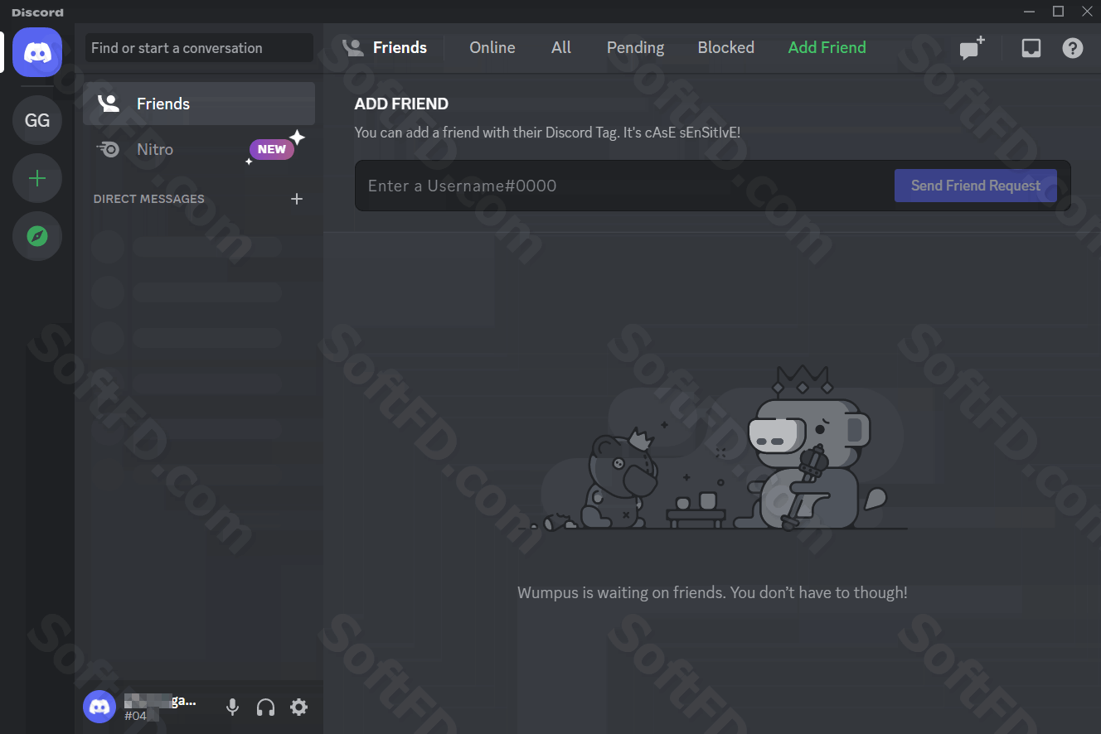
Task: Focus the Enter a Username#0000 field
Action: coord(625,186)
